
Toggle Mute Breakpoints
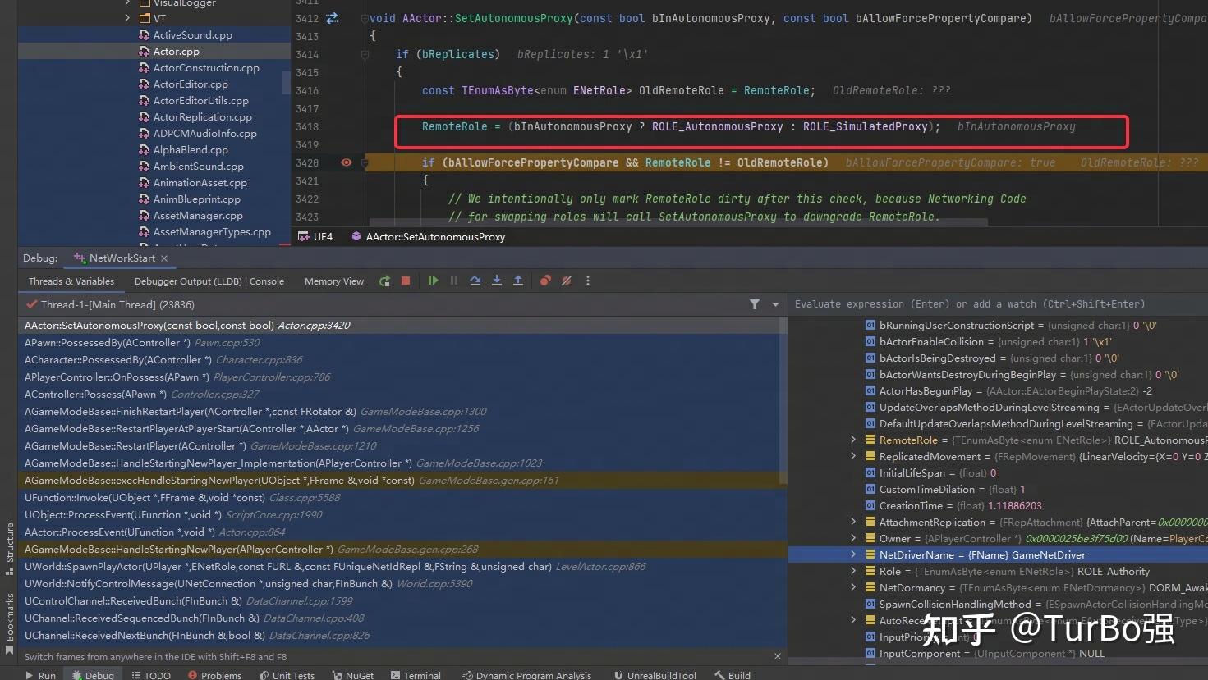tap(567, 281)
